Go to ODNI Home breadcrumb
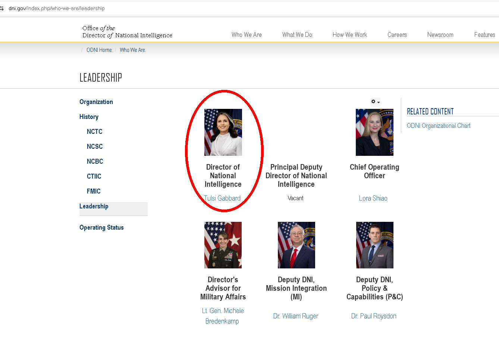This screenshot has width=499, height=340. pyautogui.click(x=99, y=50)
